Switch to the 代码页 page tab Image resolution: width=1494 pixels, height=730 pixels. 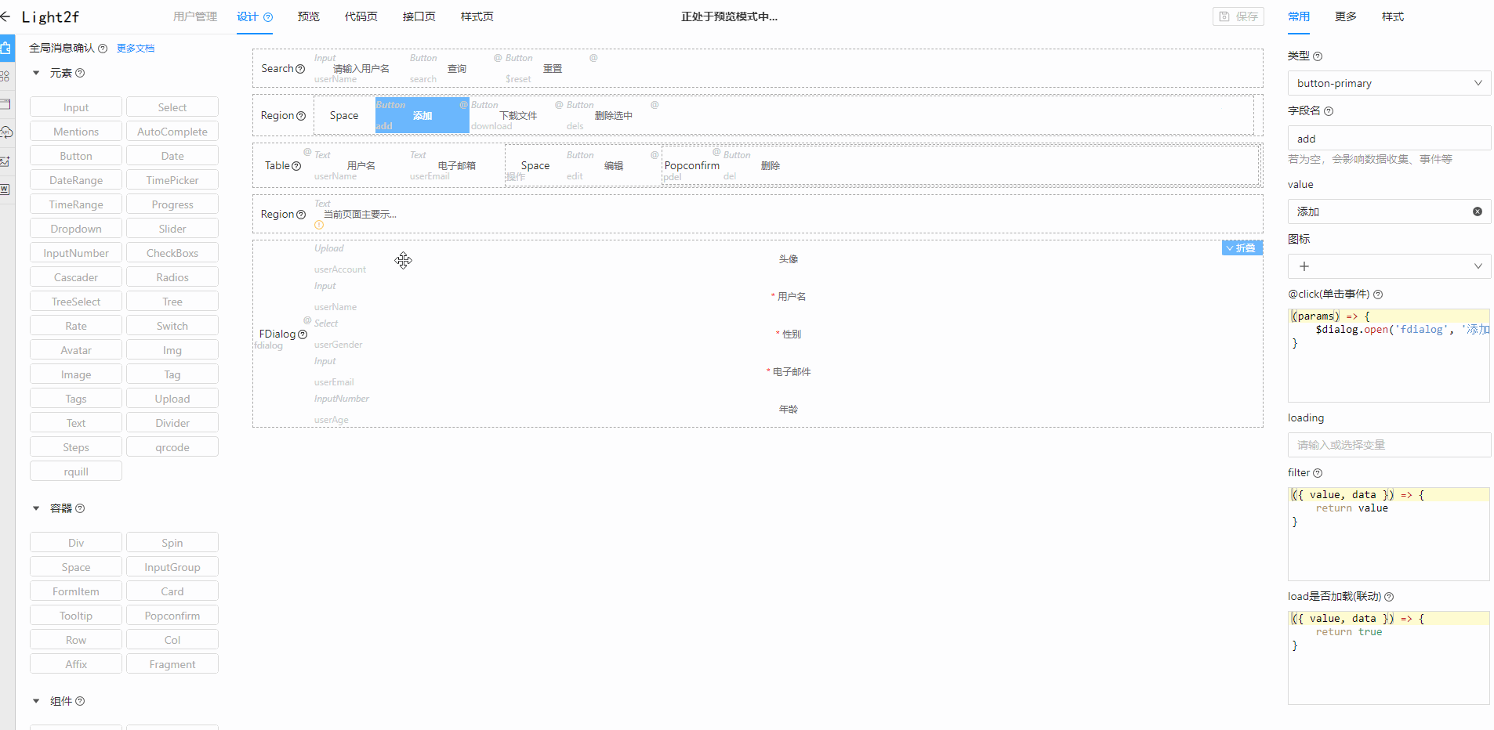(360, 16)
